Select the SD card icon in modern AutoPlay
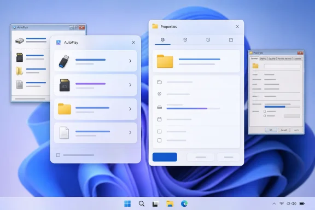This screenshot has width=315, height=210. (x=65, y=85)
